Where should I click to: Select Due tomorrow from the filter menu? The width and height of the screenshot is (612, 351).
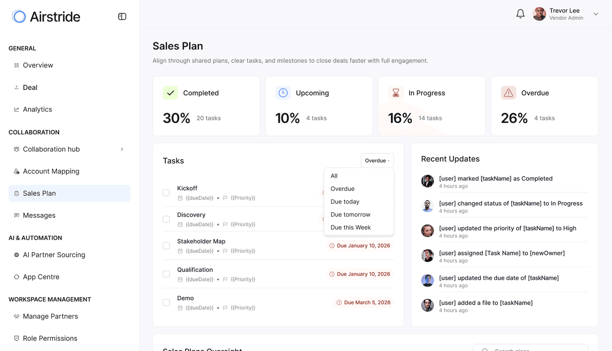click(x=350, y=214)
